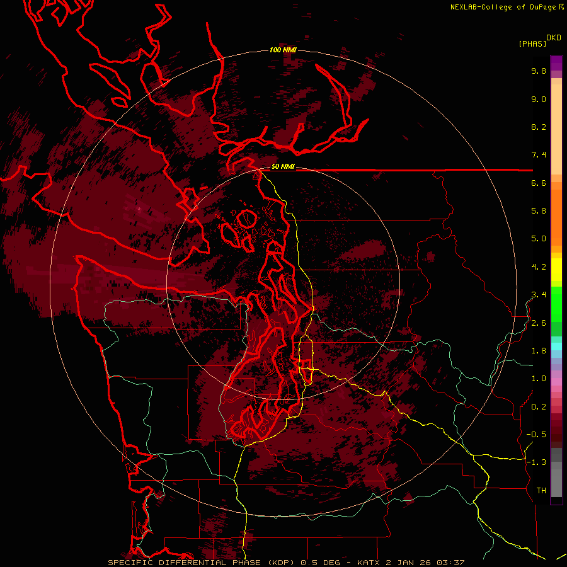Image resolution: width=567 pixels, height=567 pixels.
Task: Click the 4.2 scale value
Action: point(539,267)
